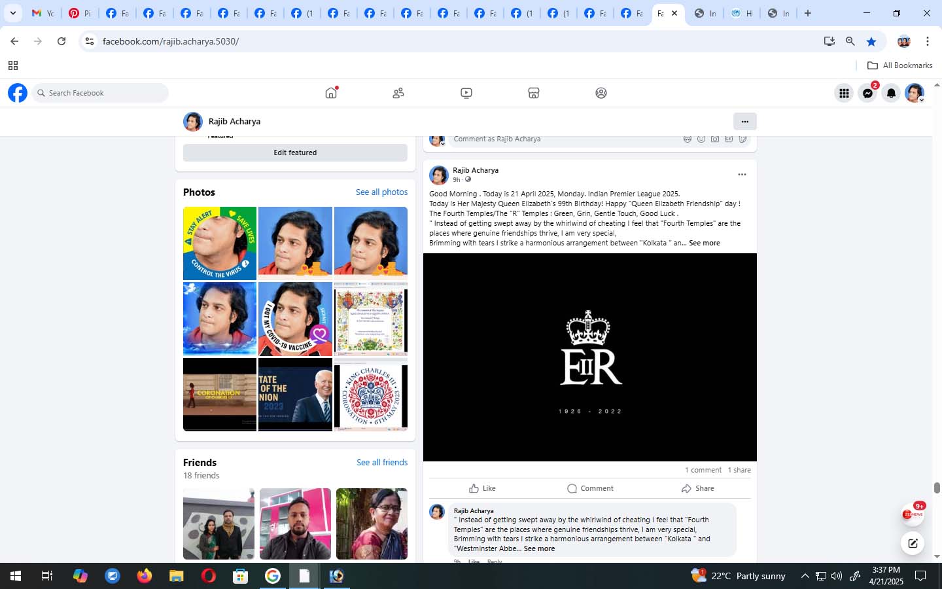
Task: Insert sticker in comment box
Action: (x=742, y=139)
